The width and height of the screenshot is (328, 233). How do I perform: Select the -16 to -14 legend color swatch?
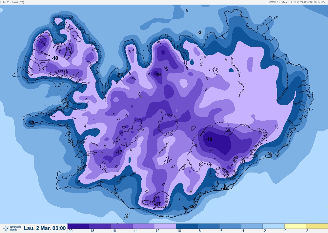(x=122, y=226)
